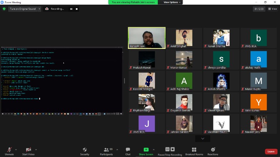Click the green Share Screen icon

[x=146, y=150]
